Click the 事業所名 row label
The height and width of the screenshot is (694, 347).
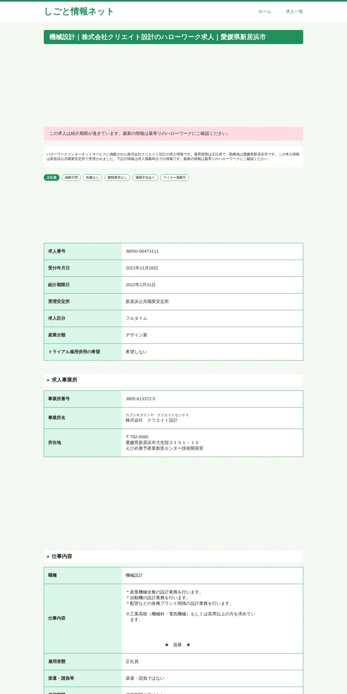point(57,418)
